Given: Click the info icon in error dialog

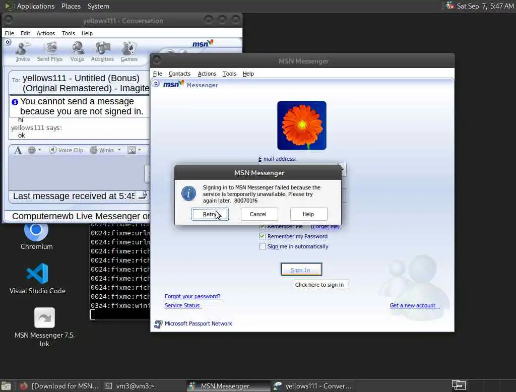Looking at the screenshot, I should coord(188,193).
